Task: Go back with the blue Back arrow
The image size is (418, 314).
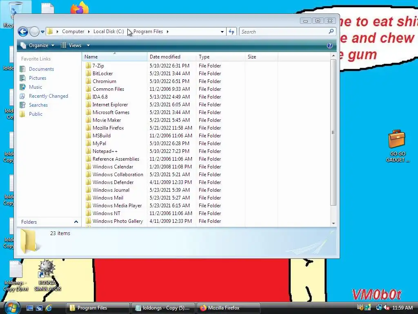Action: (23, 32)
